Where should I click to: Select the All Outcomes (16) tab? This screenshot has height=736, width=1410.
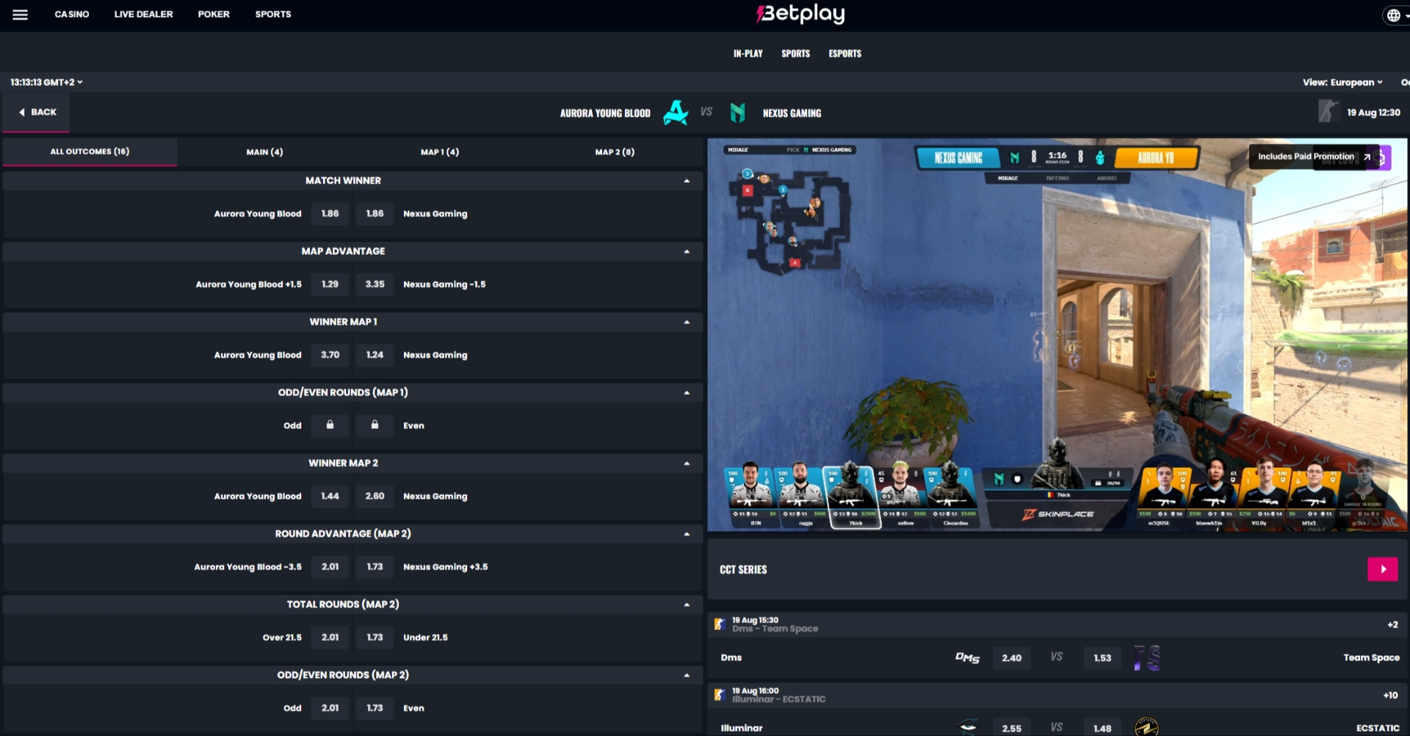pos(90,151)
